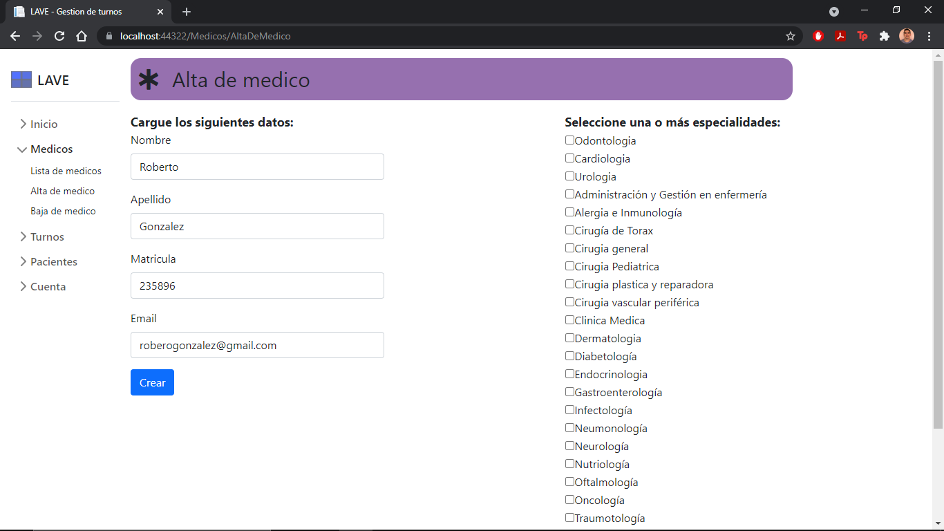Bookmark this page with star icon
Viewport: 944px width, 531px height.
pos(791,36)
